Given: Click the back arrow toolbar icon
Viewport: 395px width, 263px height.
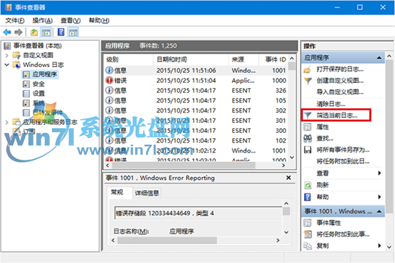Looking at the screenshot, I should pyautogui.click(x=7, y=32).
